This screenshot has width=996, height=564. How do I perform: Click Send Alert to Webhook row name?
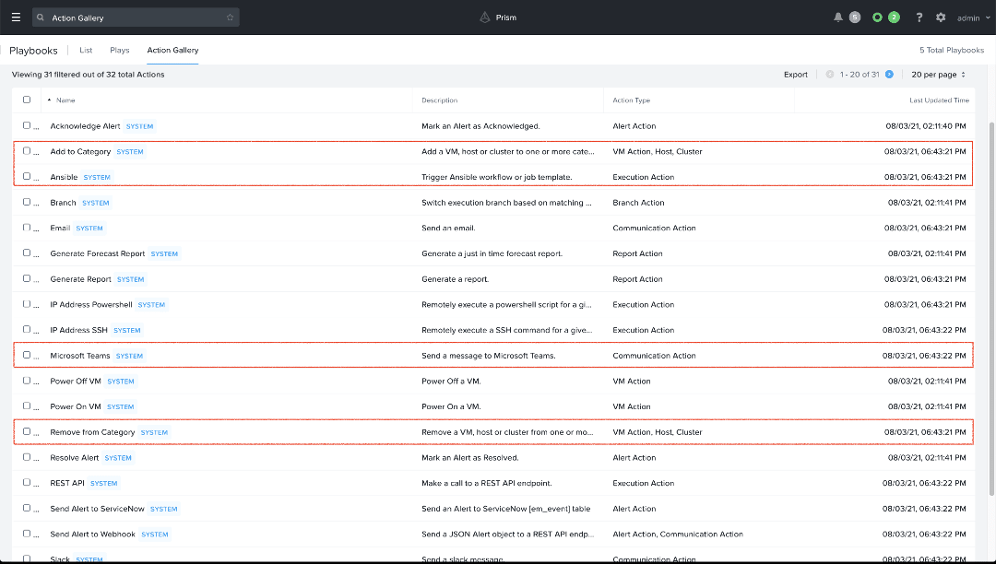point(93,535)
